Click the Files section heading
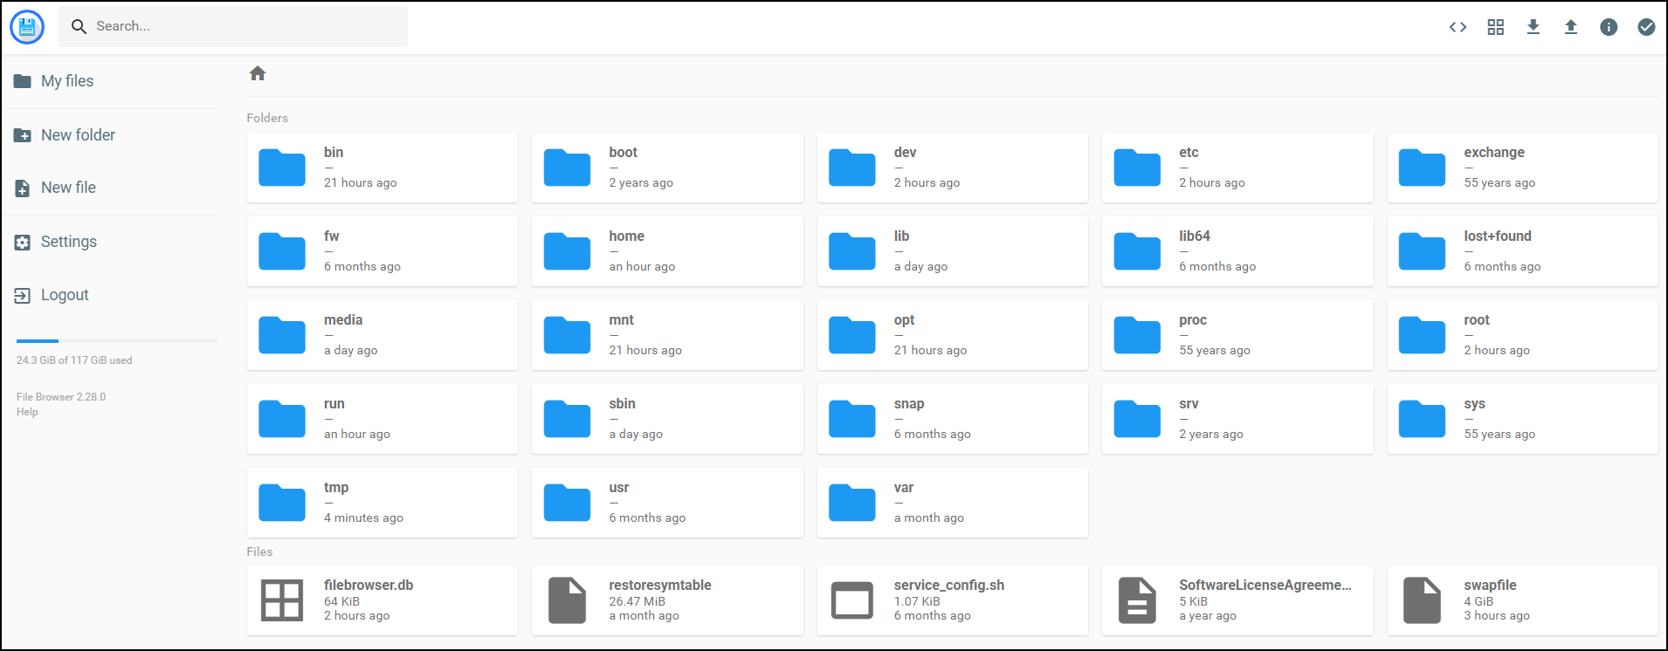The width and height of the screenshot is (1668, 651). [259, 552]
